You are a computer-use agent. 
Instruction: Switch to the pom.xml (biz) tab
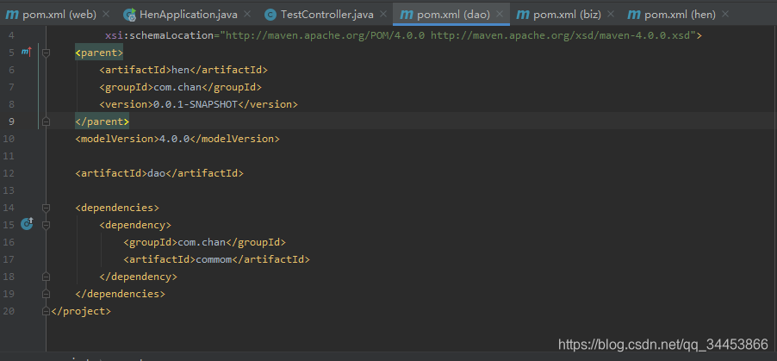click(x=567, y=15)
